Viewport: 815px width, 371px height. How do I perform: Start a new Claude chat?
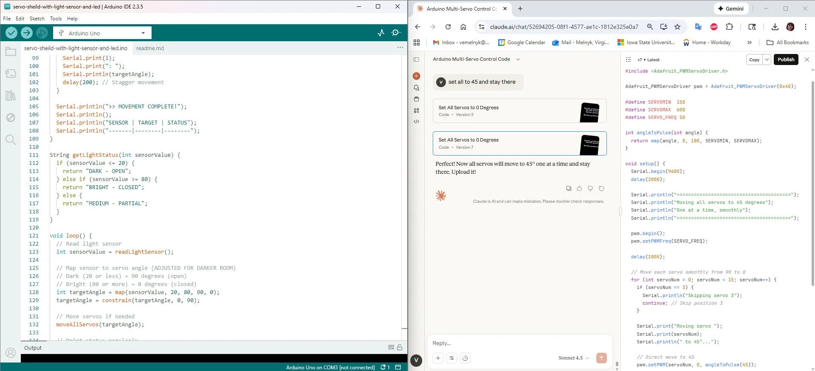tap(416, 76)
